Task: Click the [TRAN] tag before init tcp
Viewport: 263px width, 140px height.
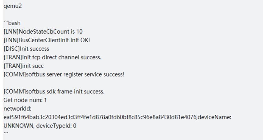Action: pyautogui.click(x=11, y=57)
